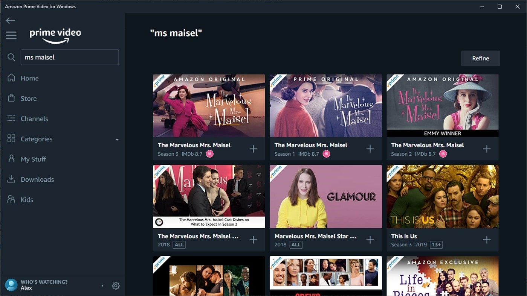Toggle the hamburger menu icon
This screenshot has height=296, width=527.
point(11,35)
